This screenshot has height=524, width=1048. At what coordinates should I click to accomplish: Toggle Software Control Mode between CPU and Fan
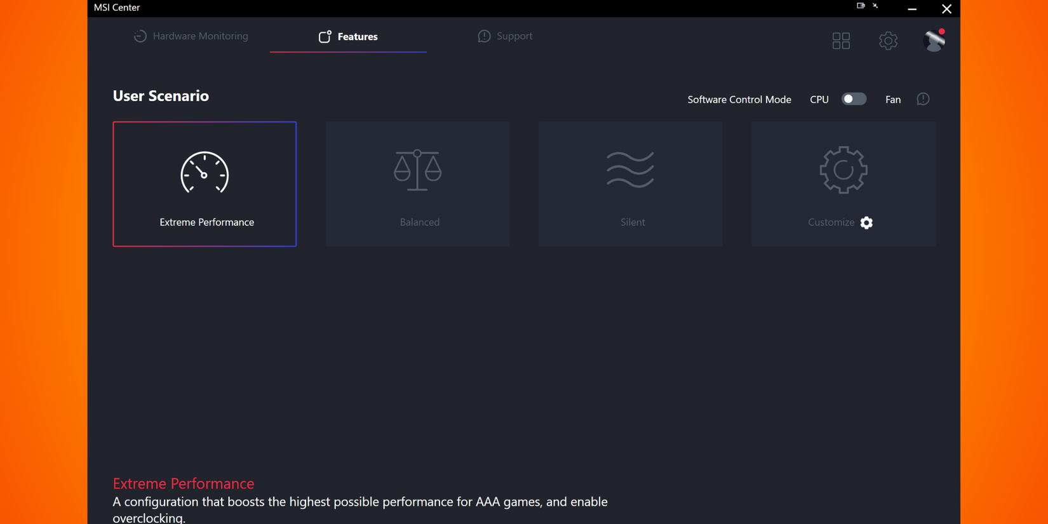click(x=854, y=99)
